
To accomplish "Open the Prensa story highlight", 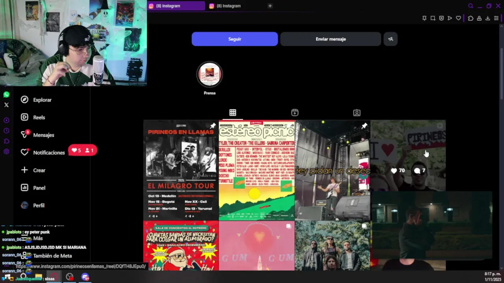I will [209, 74].
